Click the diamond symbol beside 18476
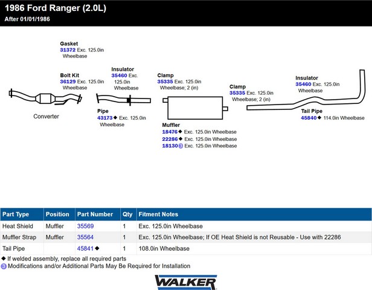The image size is (372, 290). click(x=180, y=132)
